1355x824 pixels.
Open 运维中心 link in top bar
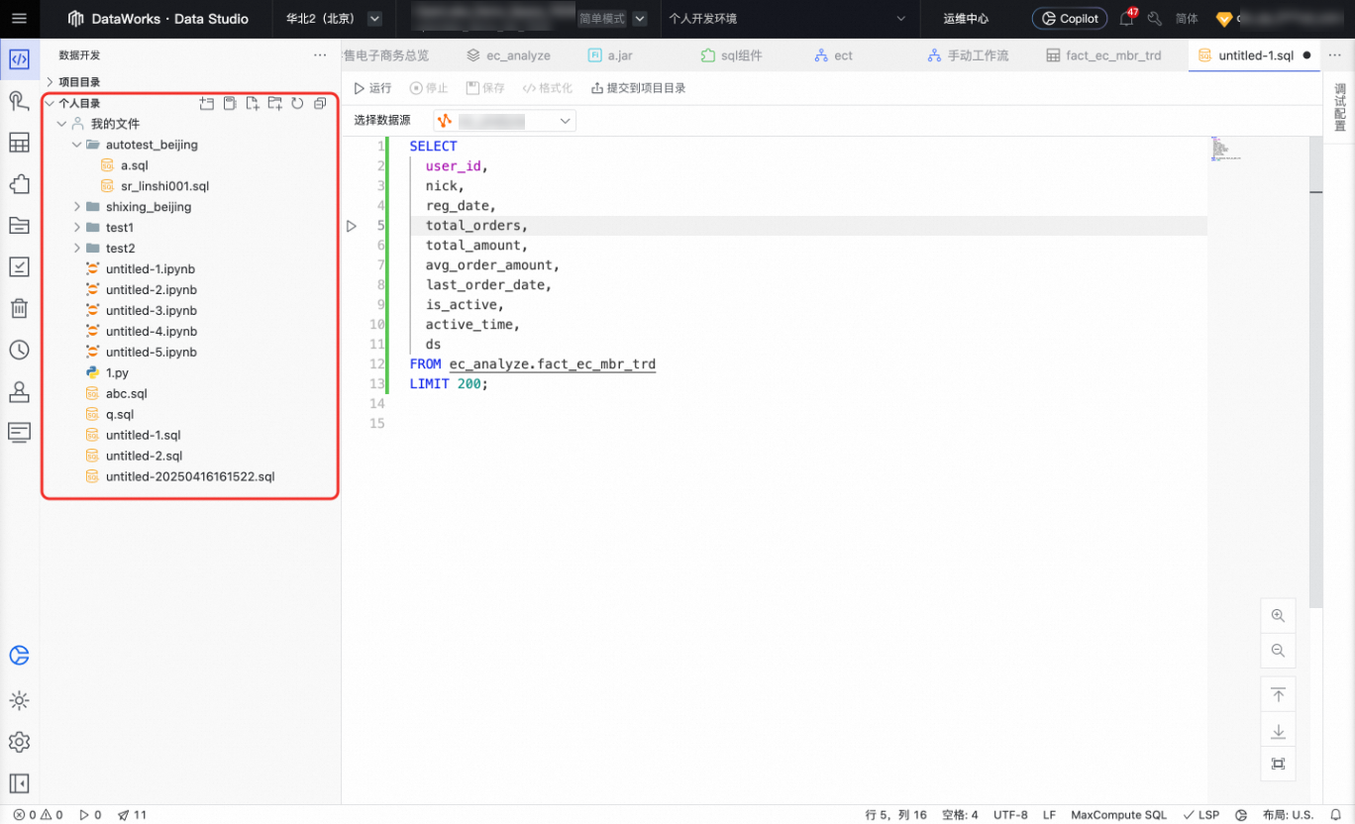(x=966, y=19)
